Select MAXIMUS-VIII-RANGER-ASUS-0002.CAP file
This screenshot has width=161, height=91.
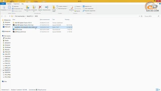coord(42,27)
